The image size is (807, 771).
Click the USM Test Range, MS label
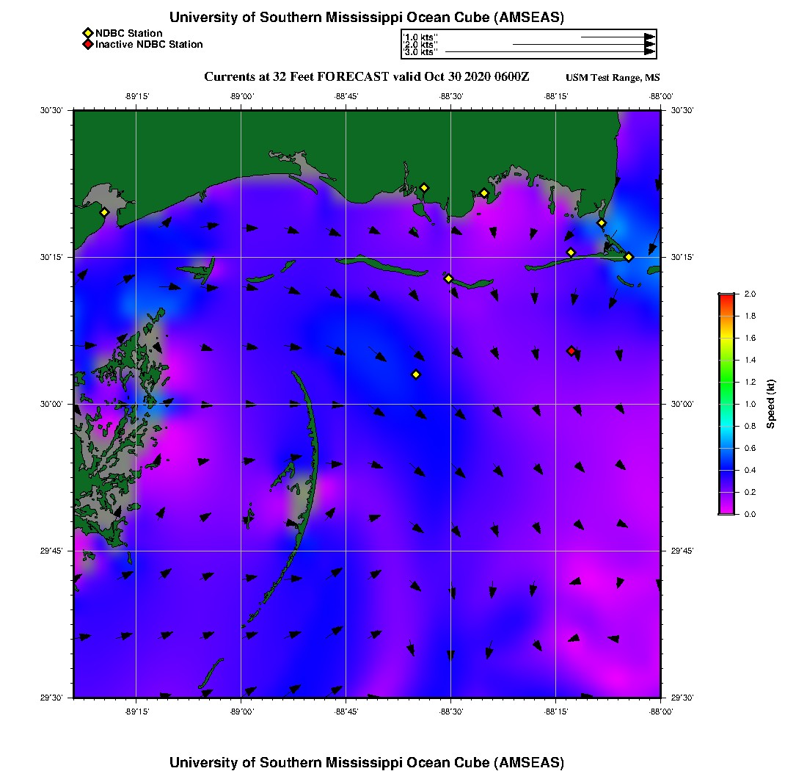[x=613, y=78]
